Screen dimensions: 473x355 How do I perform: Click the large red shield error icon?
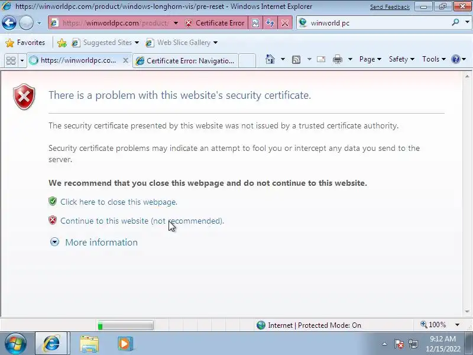point(24,96)
